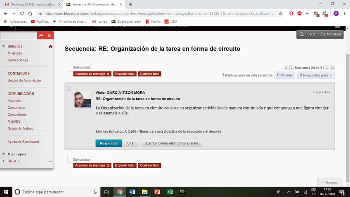
Task: Click Actualizar button
Action: pyautogui.click(x=331, y=34)
